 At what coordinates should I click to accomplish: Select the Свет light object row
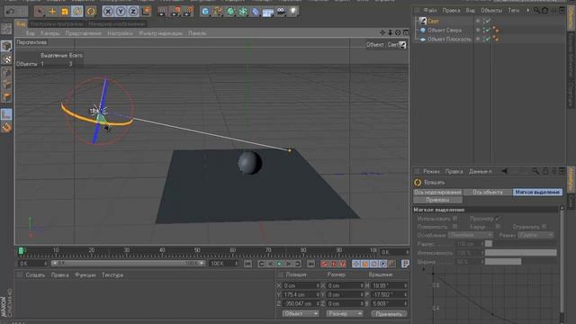[434, 22]
